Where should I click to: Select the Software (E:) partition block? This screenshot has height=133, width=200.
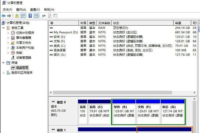point(124,112)
